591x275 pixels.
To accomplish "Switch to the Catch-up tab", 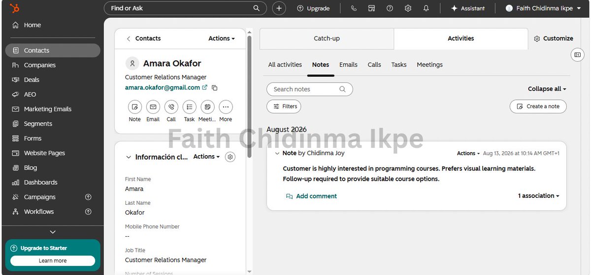I will (327, 38).
